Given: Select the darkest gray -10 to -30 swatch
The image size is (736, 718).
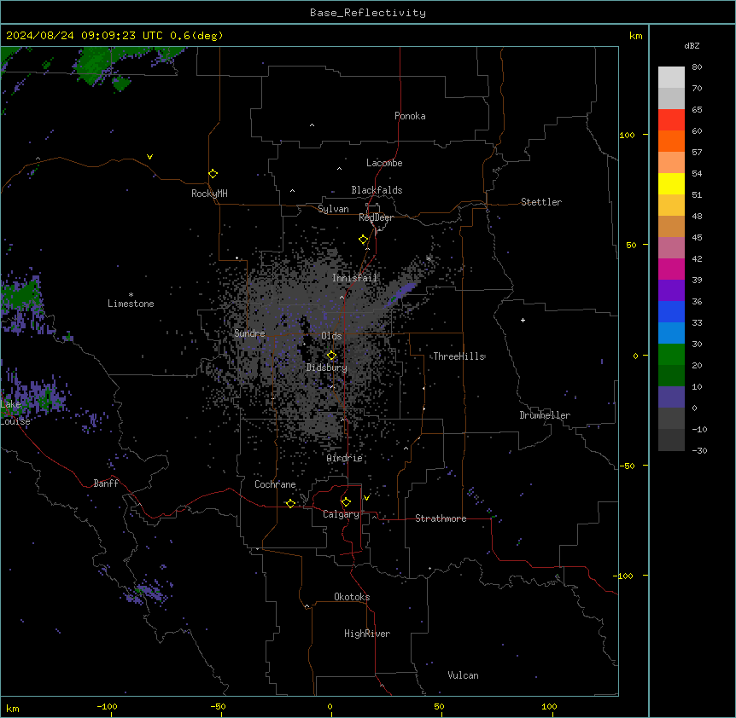Looking at the screenshot, I should click(x=671, y=440).
